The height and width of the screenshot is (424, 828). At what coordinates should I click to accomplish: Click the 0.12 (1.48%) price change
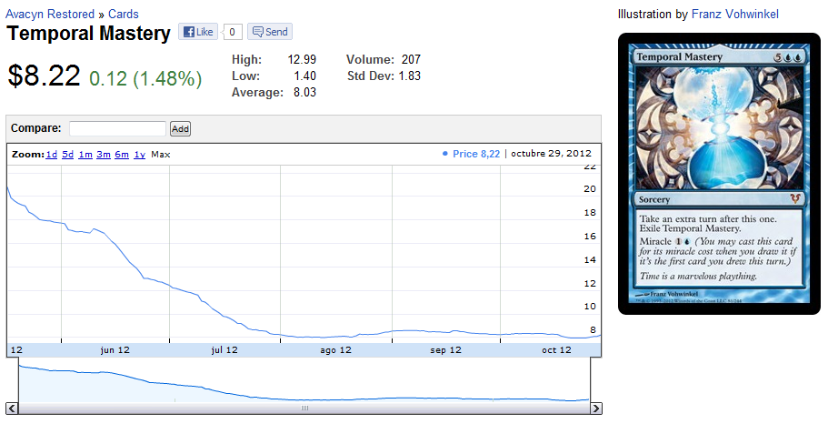pos(145,79)
